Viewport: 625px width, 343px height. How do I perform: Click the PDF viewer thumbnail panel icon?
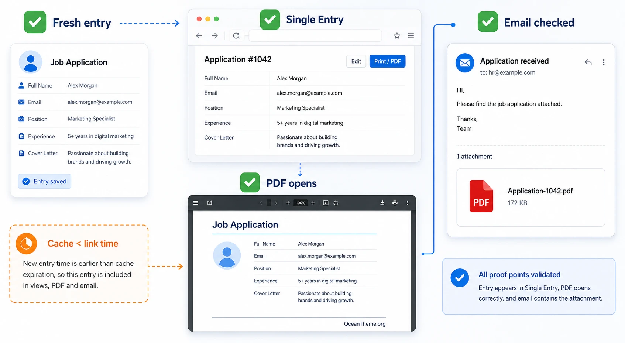(210, 203)
